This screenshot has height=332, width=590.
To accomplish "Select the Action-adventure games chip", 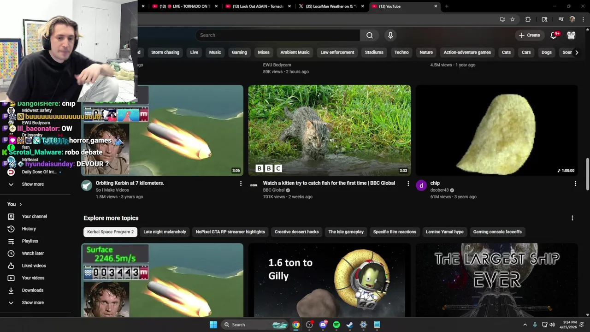I will point(467,52).
